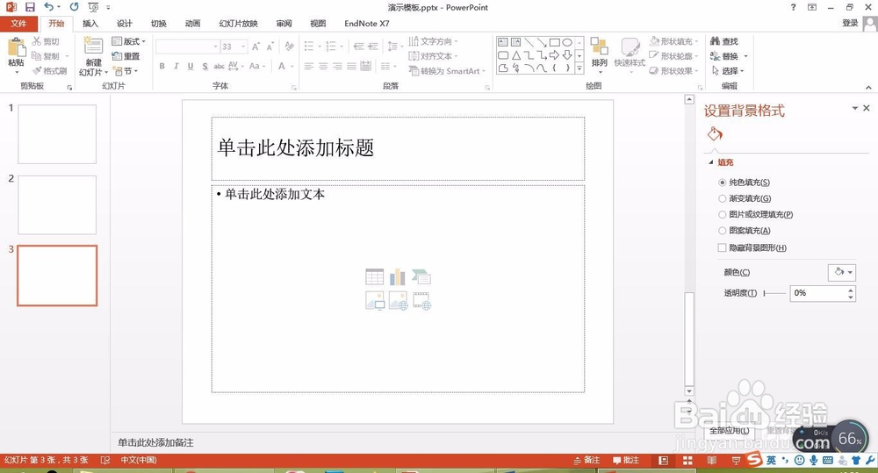Click the Paste button
Image resolution: width=878 pixels, height=473 pixels.
pyautogui.click(x=16, y=55)
